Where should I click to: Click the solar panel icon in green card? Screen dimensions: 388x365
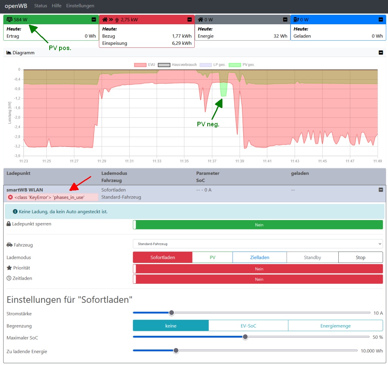[10, 19]
